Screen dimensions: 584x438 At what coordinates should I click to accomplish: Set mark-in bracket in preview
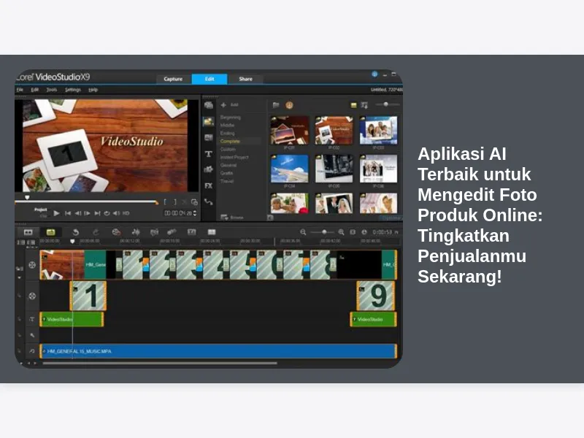165,202
